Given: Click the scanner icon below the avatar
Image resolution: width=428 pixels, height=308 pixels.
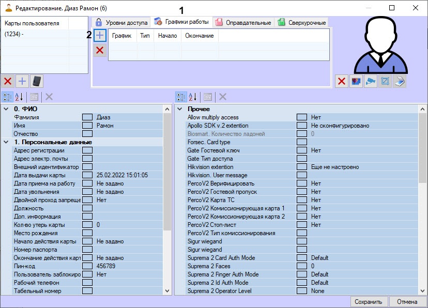Looking at the screenshot, I should coord(400,81).
